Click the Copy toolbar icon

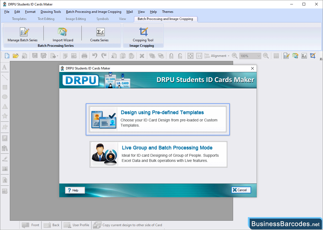pyautogui.click(x=123, y=56)
